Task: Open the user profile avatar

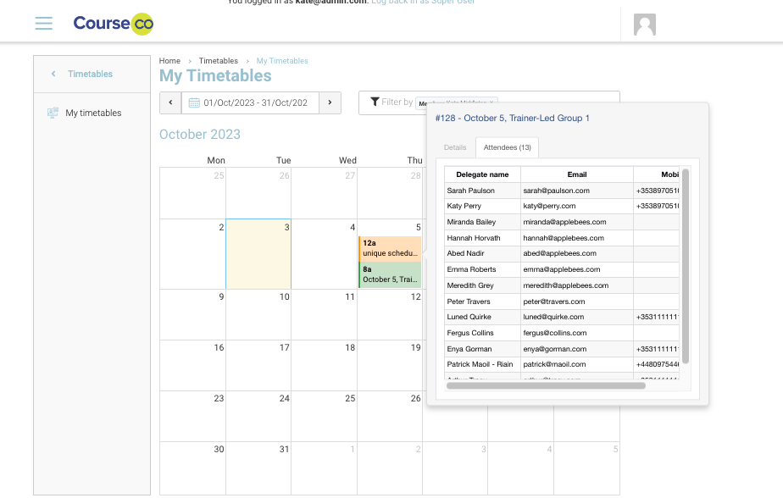Action: click(645, 25)
